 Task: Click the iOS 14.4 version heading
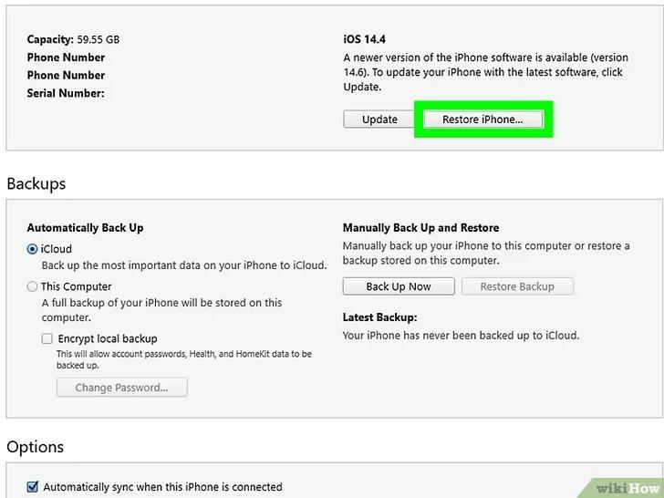[x=364, y=39]
